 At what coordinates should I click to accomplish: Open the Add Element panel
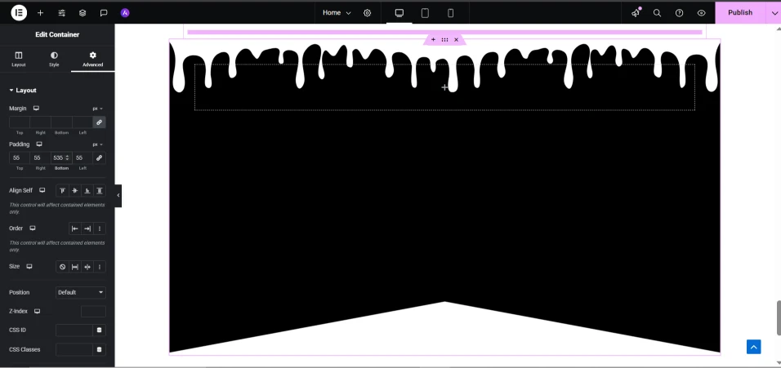coord(40,13)
